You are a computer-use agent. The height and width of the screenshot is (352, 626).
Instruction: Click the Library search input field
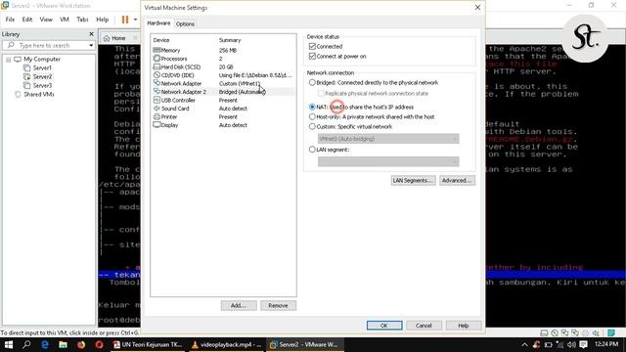[x=48, y=46]
